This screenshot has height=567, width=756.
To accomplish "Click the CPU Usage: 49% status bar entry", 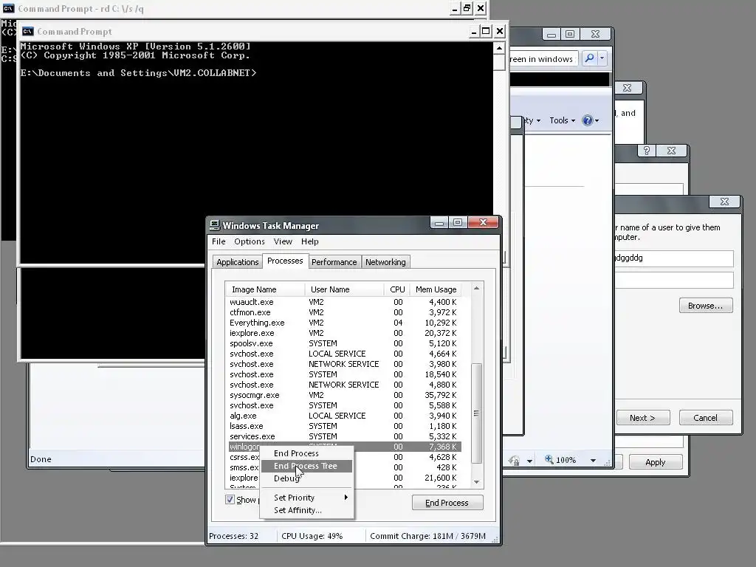I will tap(312, 536).
